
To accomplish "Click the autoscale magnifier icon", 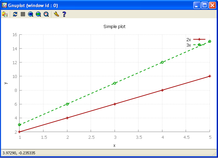I will (46, 14).
